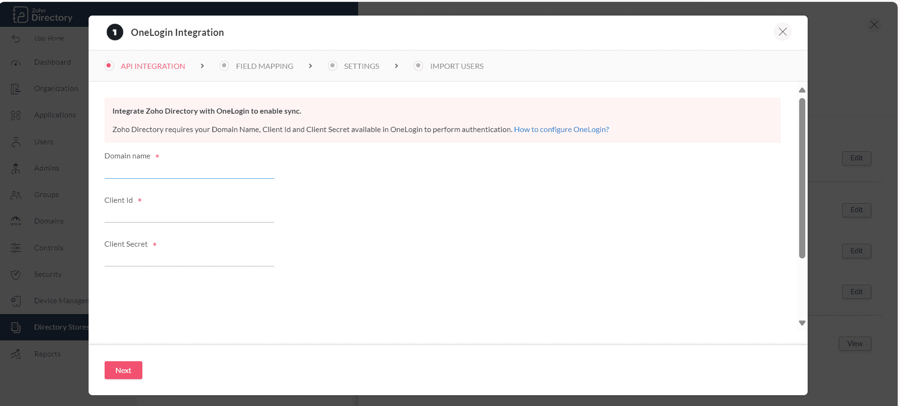Click the Security shield icon
The image size is (900, 406).
coord(16,274)
